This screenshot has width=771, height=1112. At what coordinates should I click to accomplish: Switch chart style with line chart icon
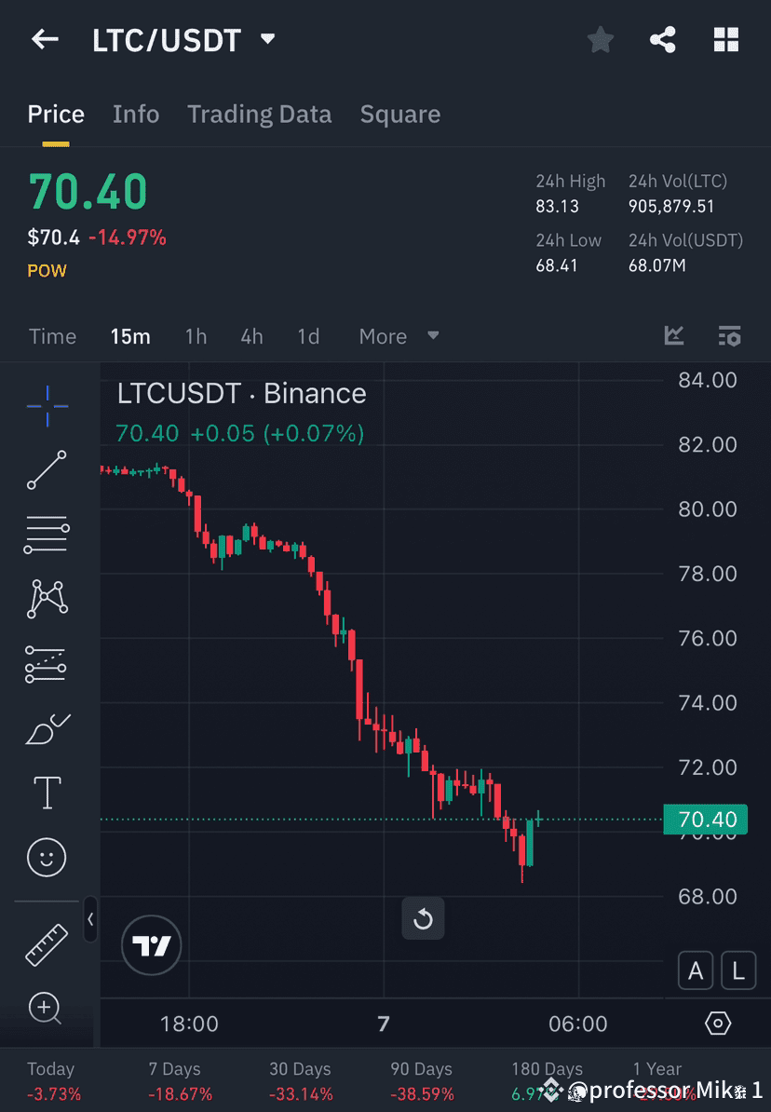tap(673, 336)
